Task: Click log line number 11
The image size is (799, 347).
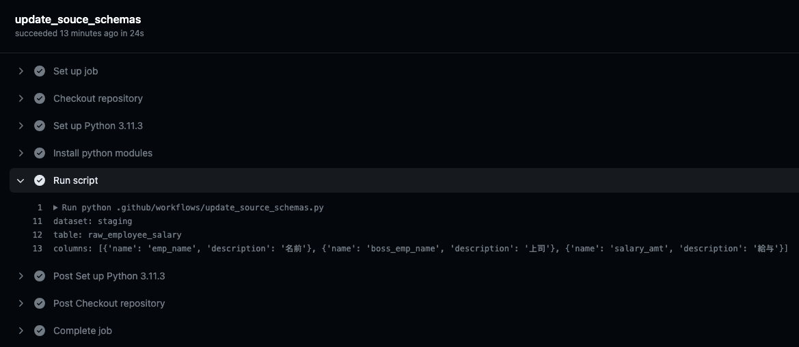Action: pyautogui.click(x=37, y=221)
